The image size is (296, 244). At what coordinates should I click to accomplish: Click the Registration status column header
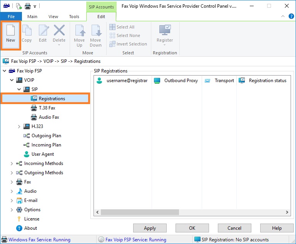click(x=264, y=81)
